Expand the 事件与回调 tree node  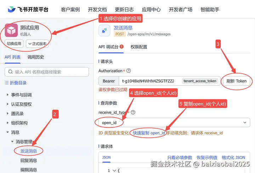coord(7,94)
